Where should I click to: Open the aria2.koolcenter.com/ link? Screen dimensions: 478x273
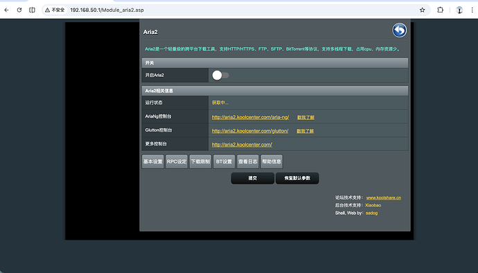(242, 145)
